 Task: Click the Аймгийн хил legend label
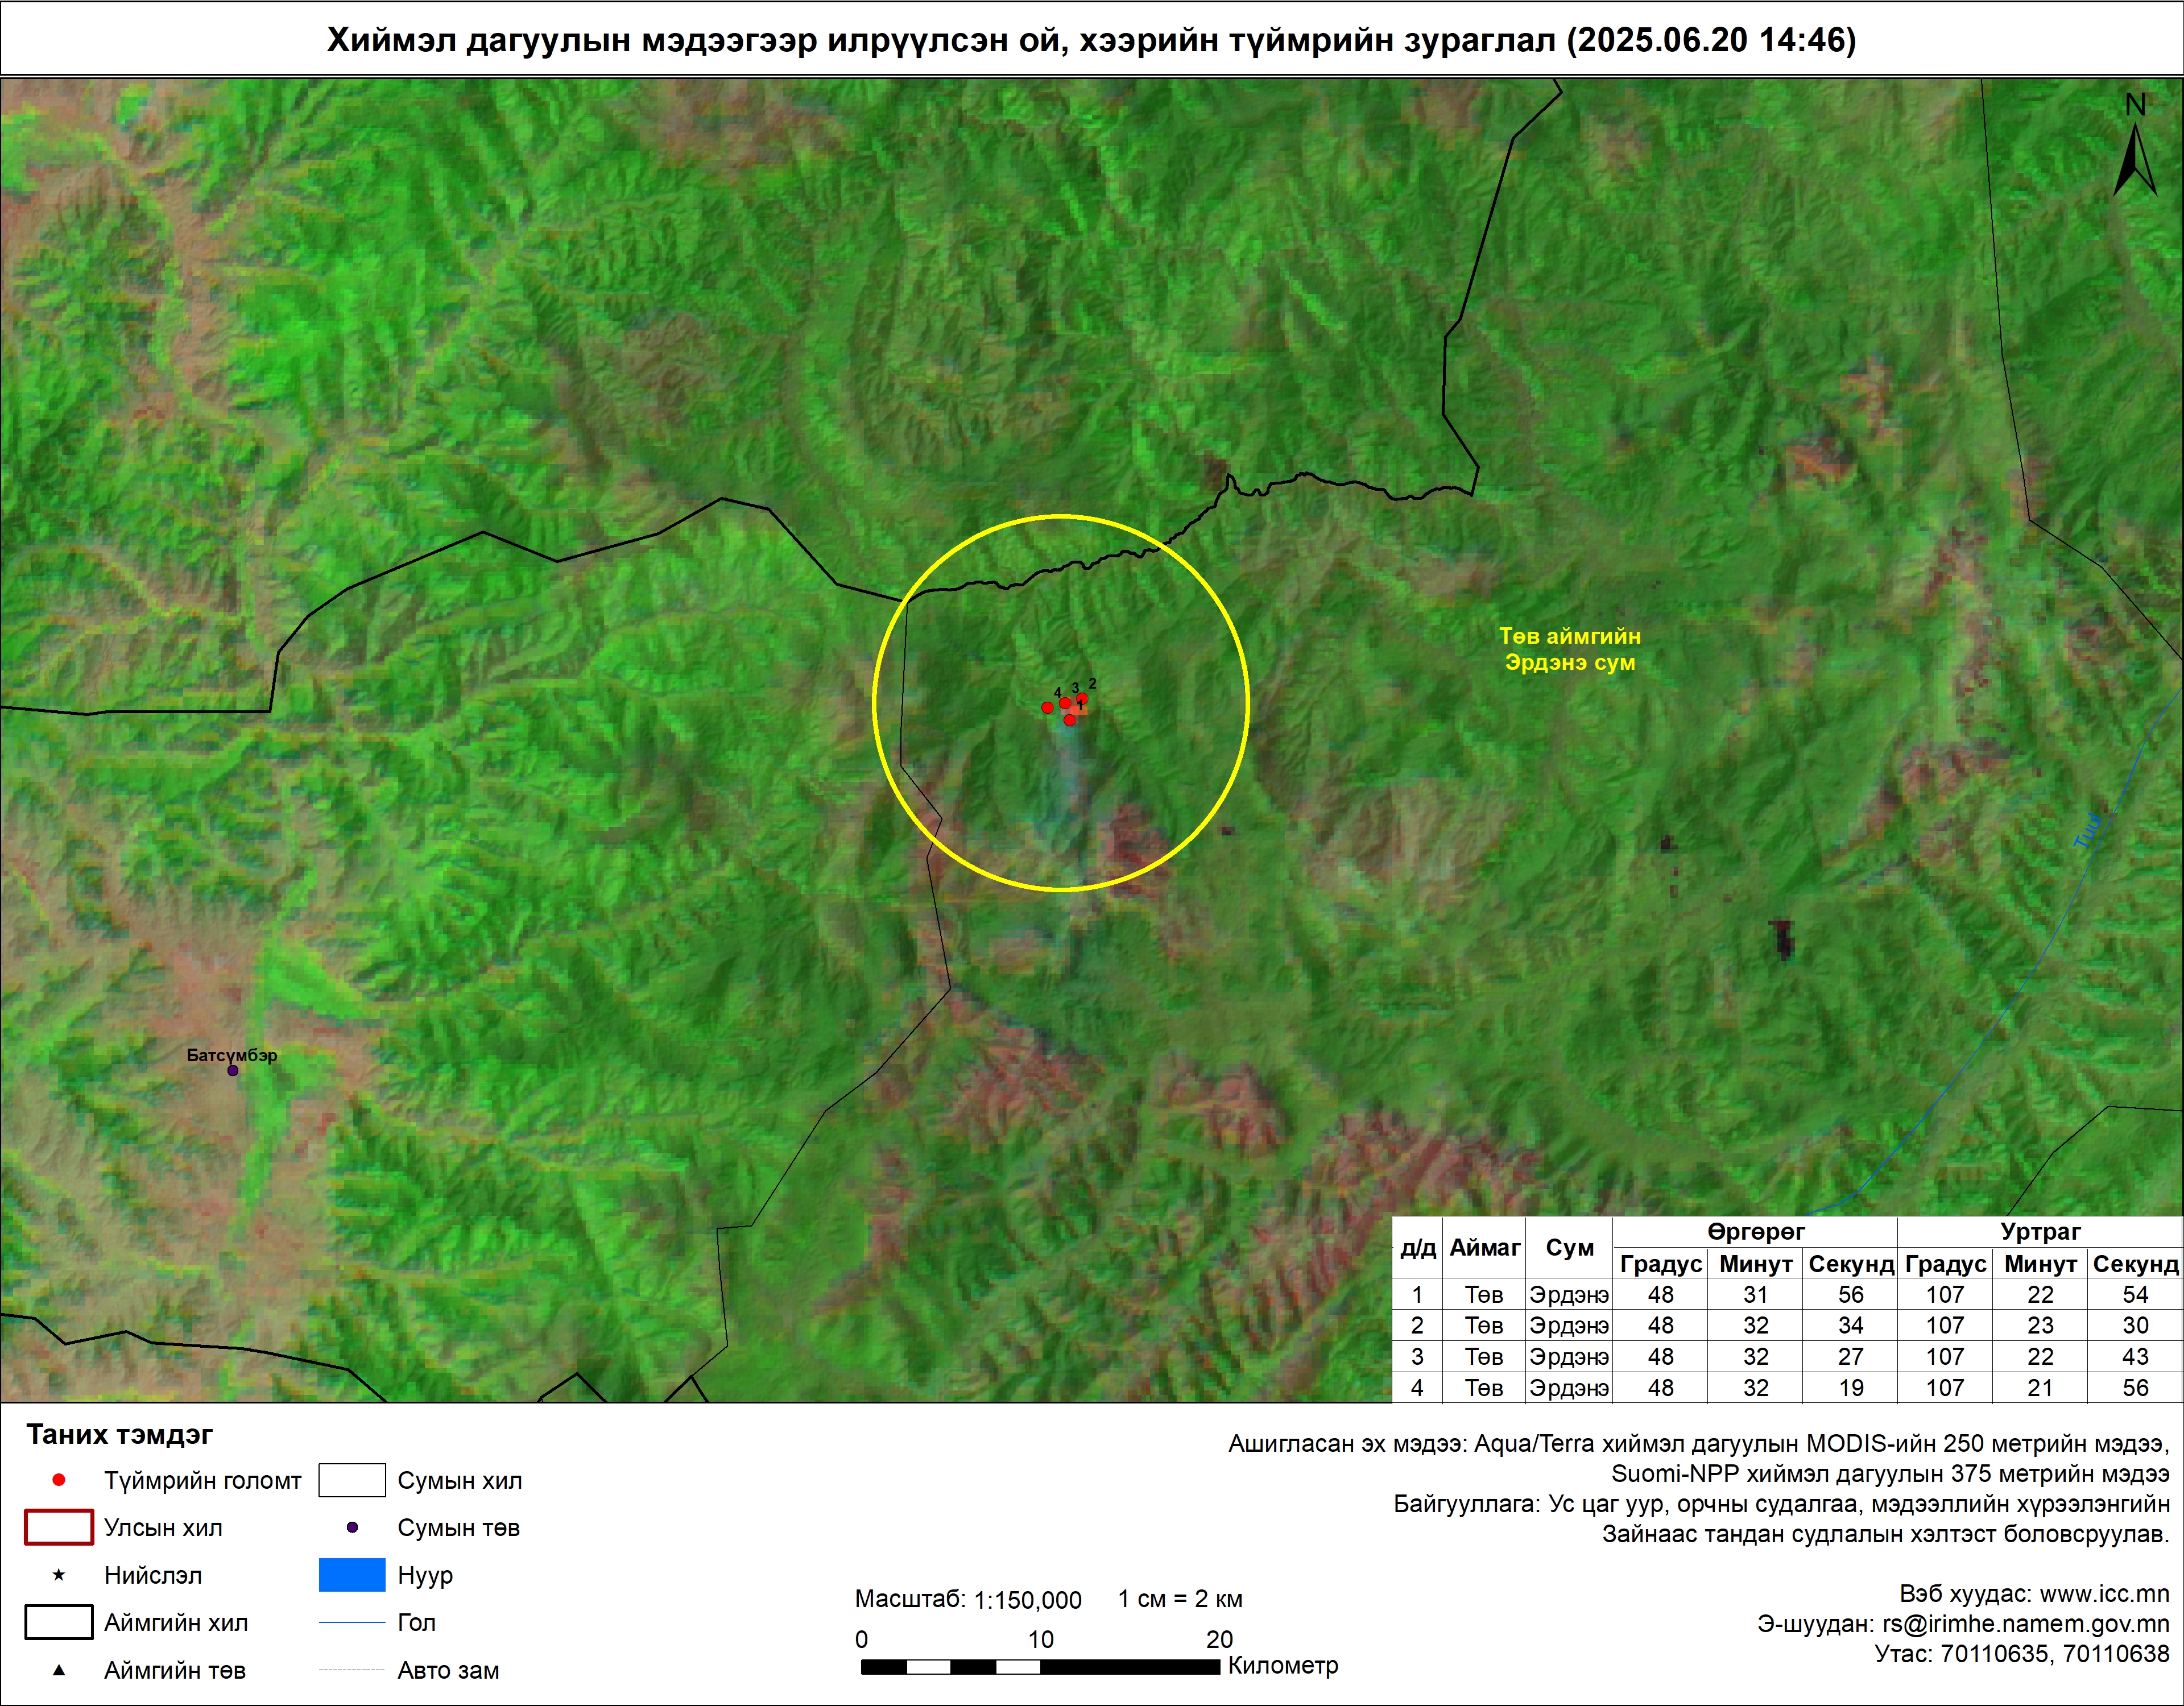coord(176,1623)
